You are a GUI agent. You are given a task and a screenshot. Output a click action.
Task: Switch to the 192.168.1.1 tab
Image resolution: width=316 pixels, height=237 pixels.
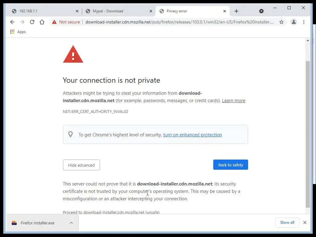[x=43, y=11]
